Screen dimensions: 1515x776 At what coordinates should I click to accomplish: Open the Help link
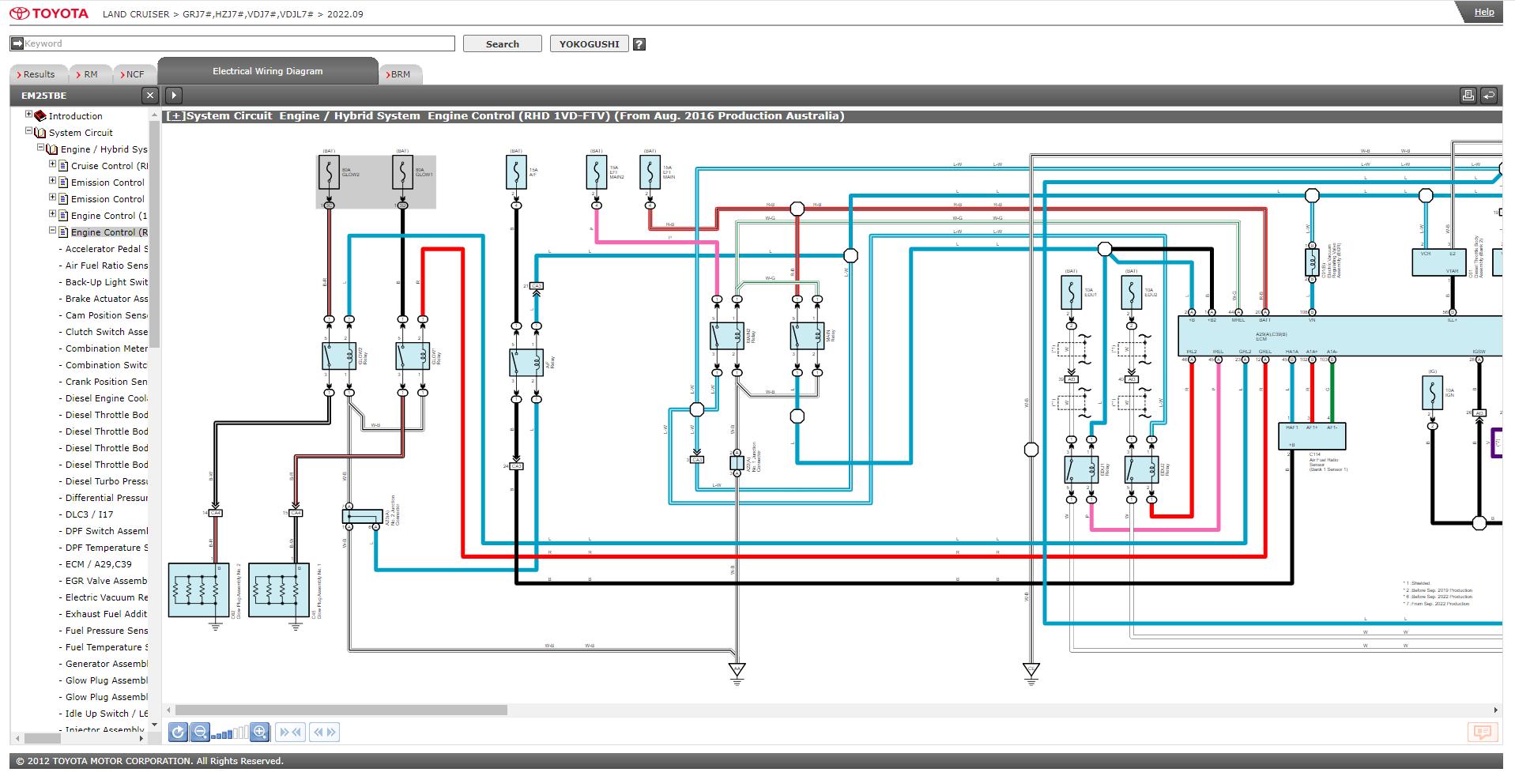pos(1484,12)
